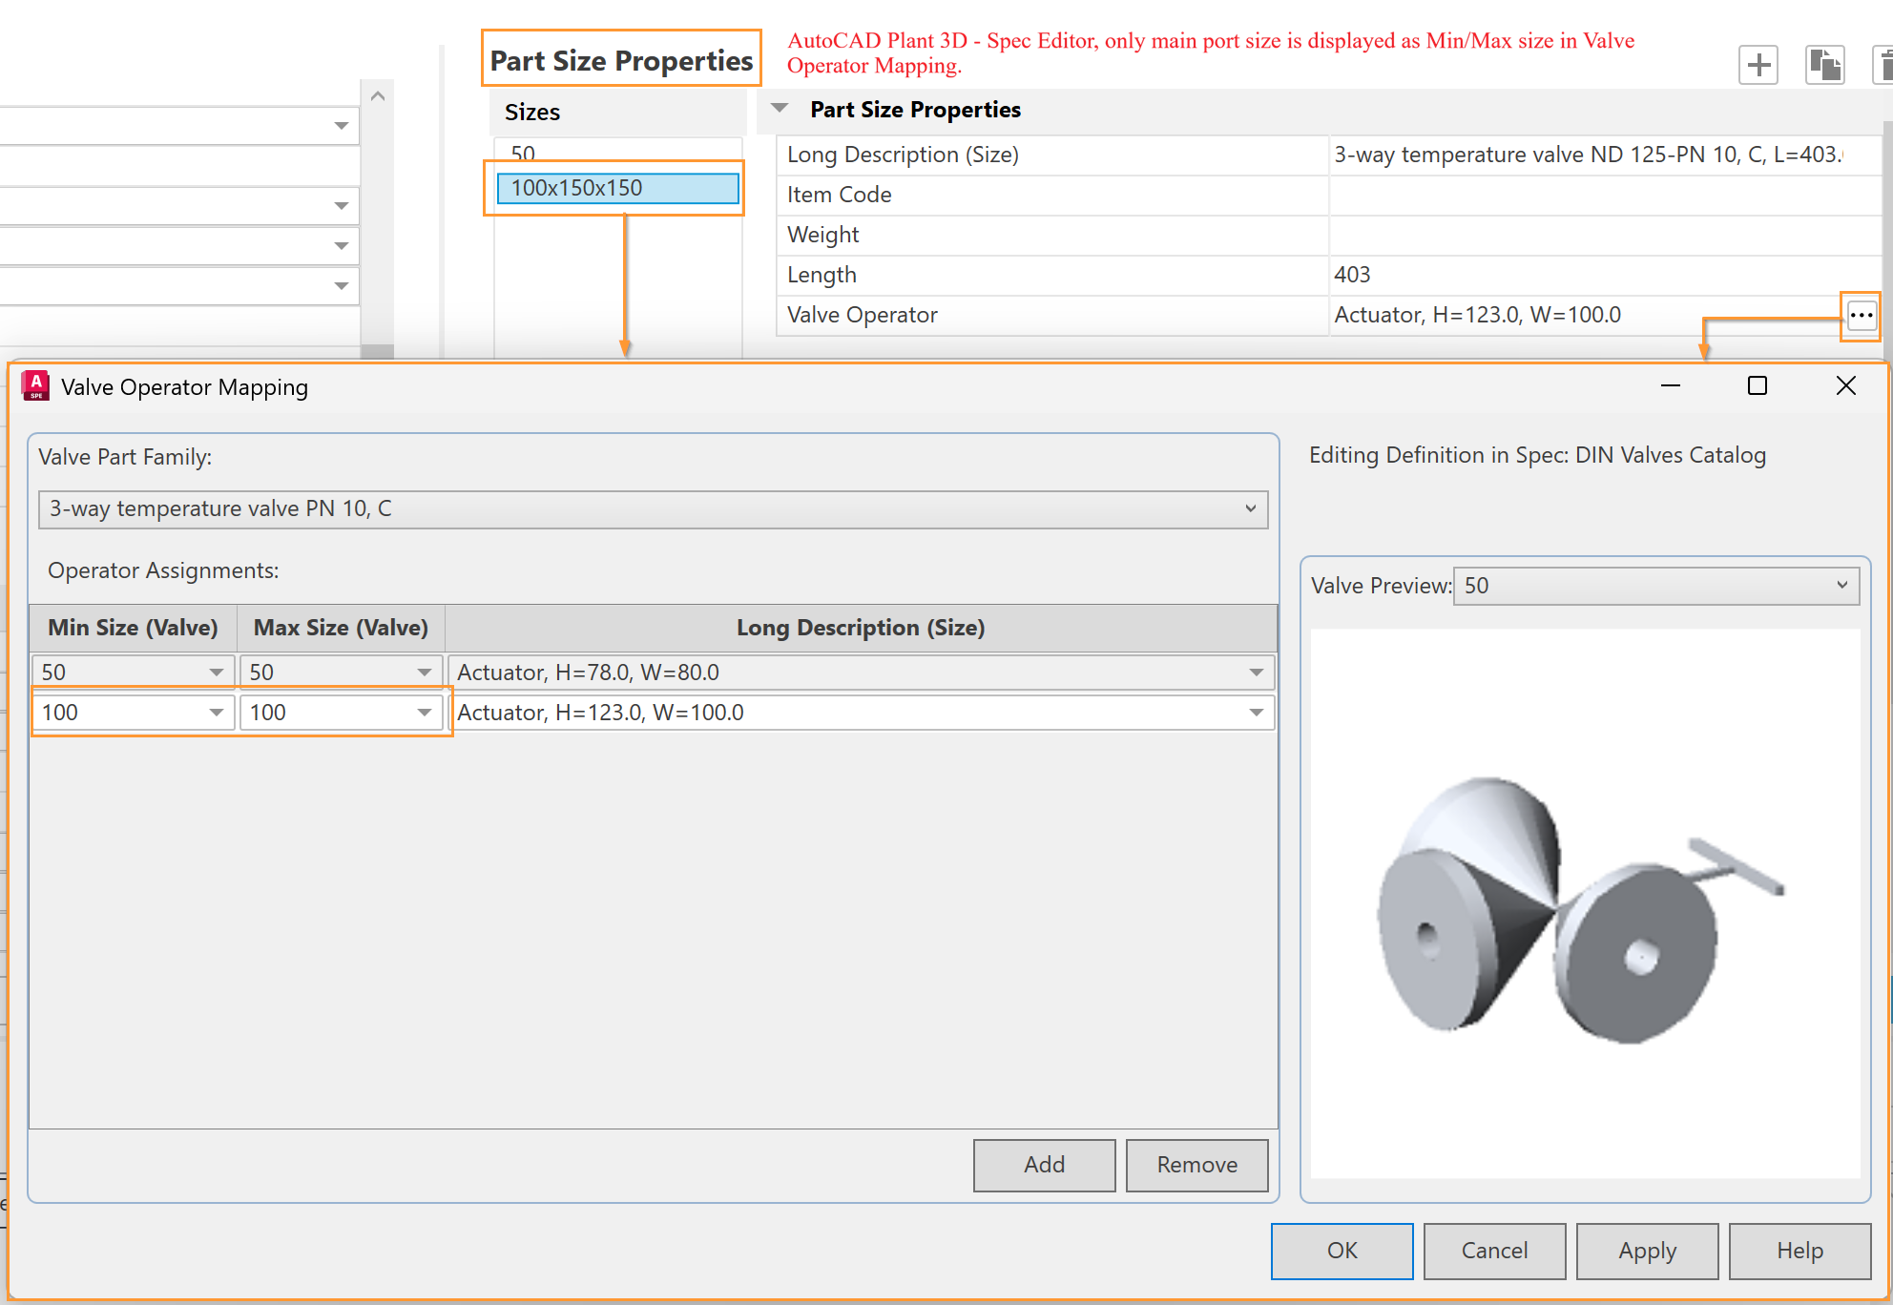Select size 100x150x150 in Sizes list
The height and width of the screenshot is (1305, 1893).
pos(617,188)
